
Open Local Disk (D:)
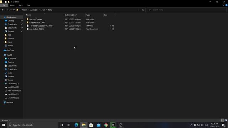pos(13,87)
